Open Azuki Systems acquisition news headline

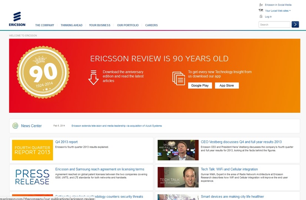click(x=116, y=126)
